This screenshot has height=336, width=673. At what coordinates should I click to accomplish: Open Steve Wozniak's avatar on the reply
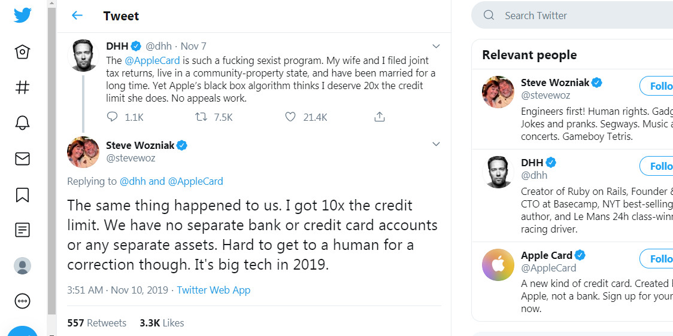[x=83, y=152]
